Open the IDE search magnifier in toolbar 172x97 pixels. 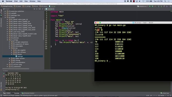(170, 6)
